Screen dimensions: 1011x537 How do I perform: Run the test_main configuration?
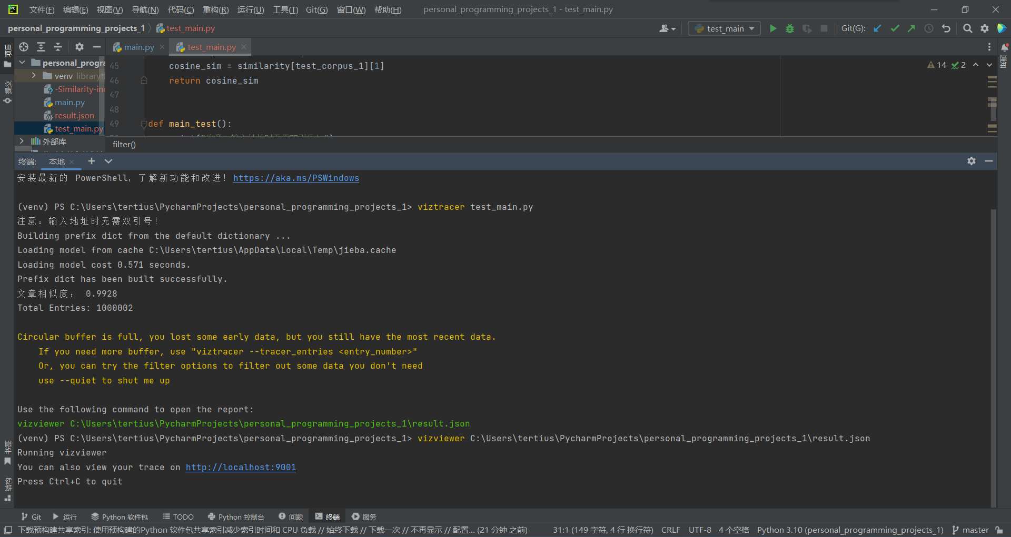pos(773,28)
